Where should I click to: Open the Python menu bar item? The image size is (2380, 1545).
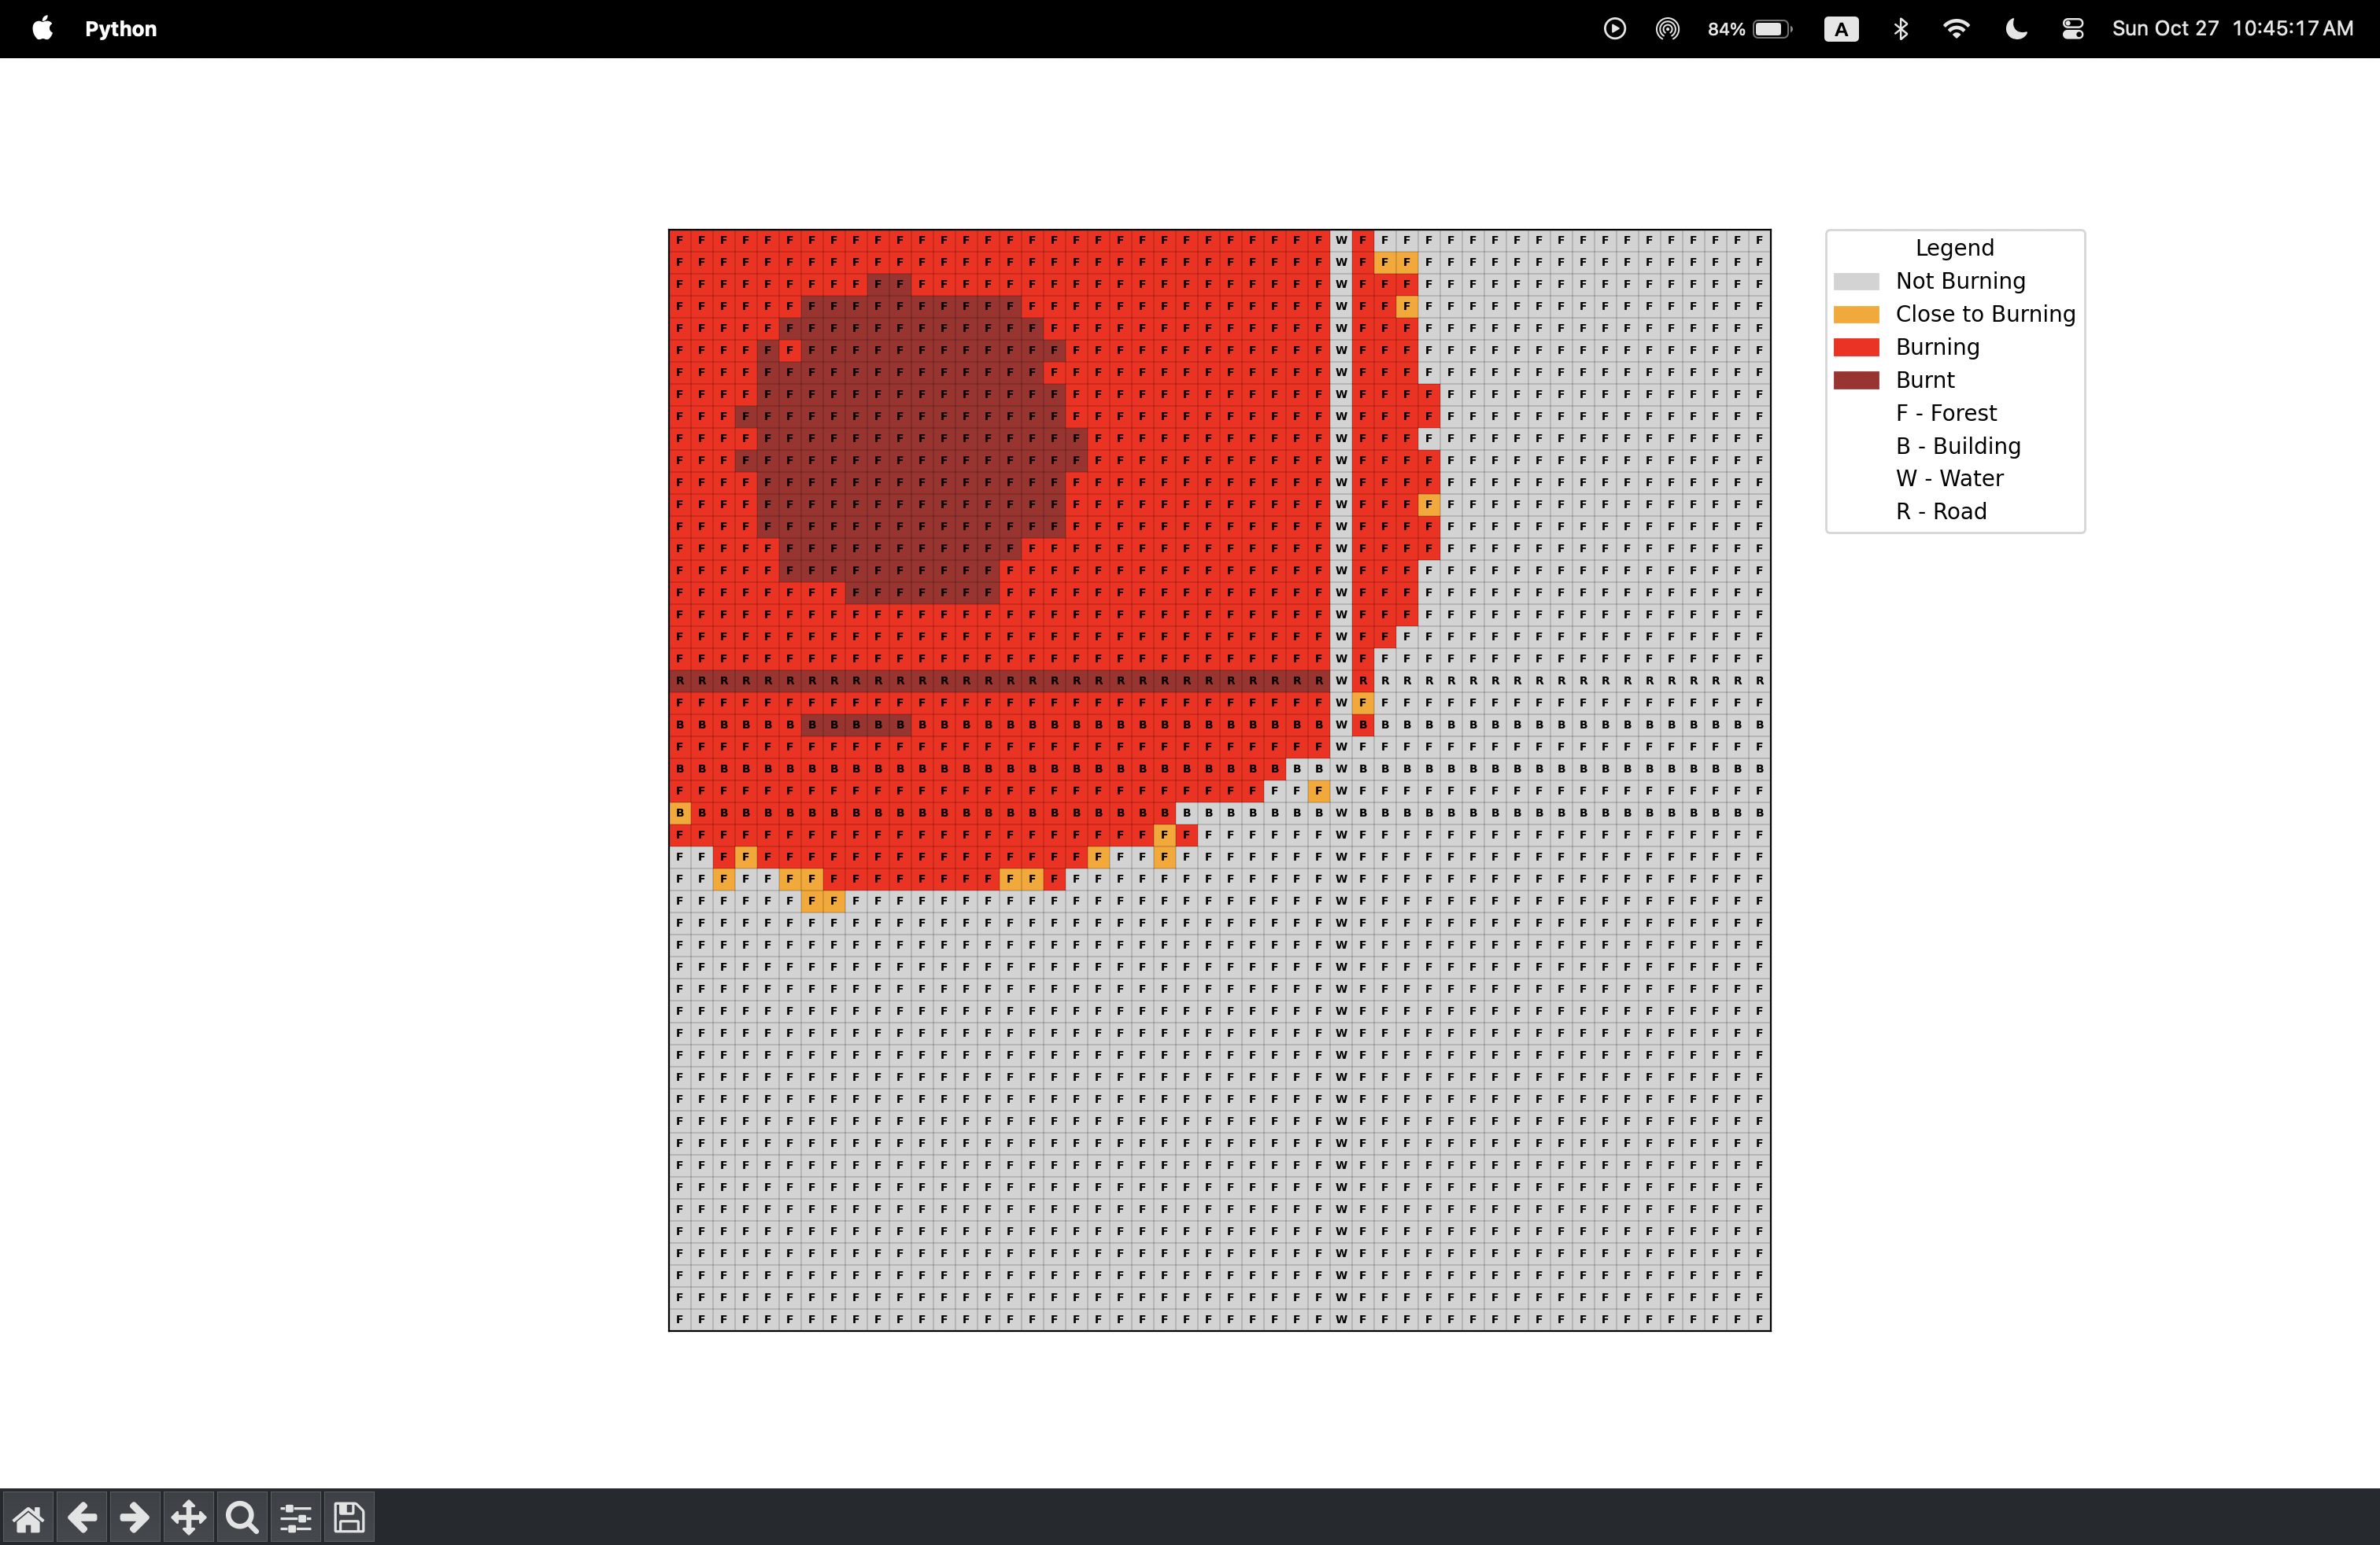tap(120, 28)
